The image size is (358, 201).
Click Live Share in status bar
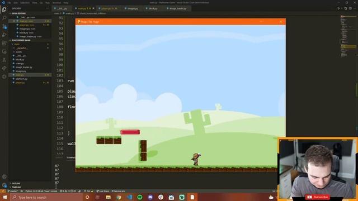point(102,191)
